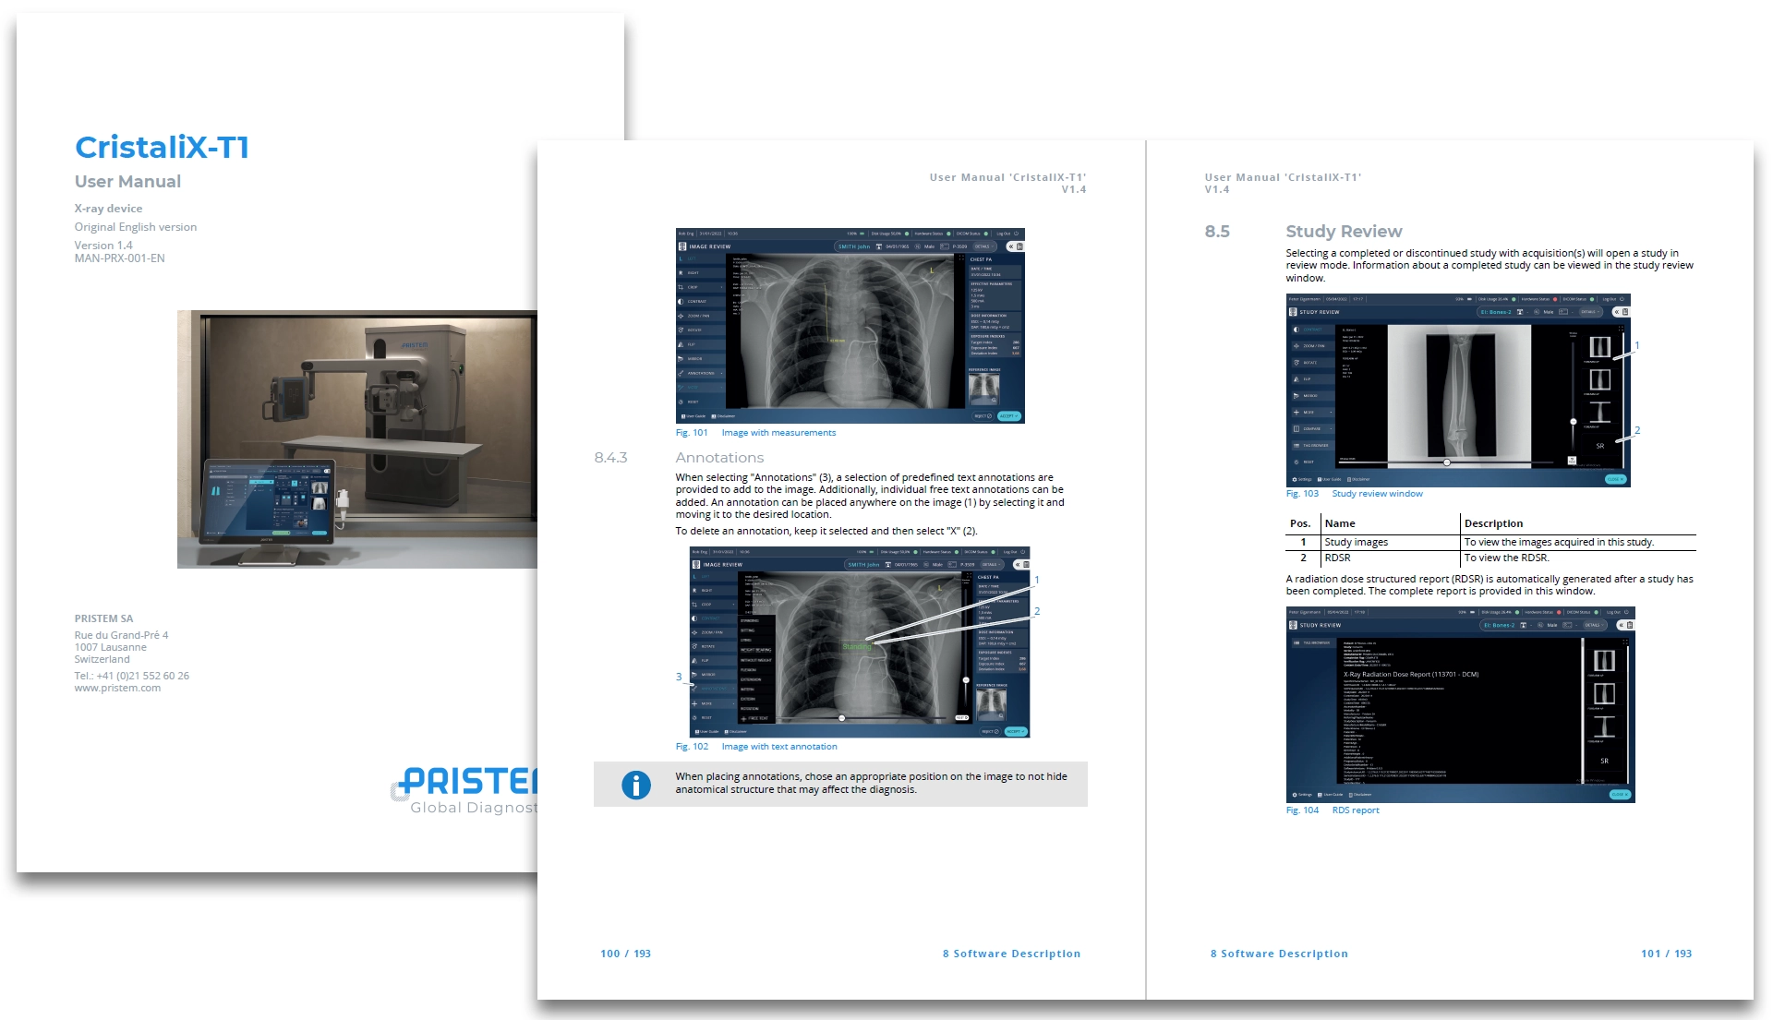Open the www.pristem.com link on the cover
Image resolution: width=1773 pixels, height=1020 pixels.
point(117,688)
